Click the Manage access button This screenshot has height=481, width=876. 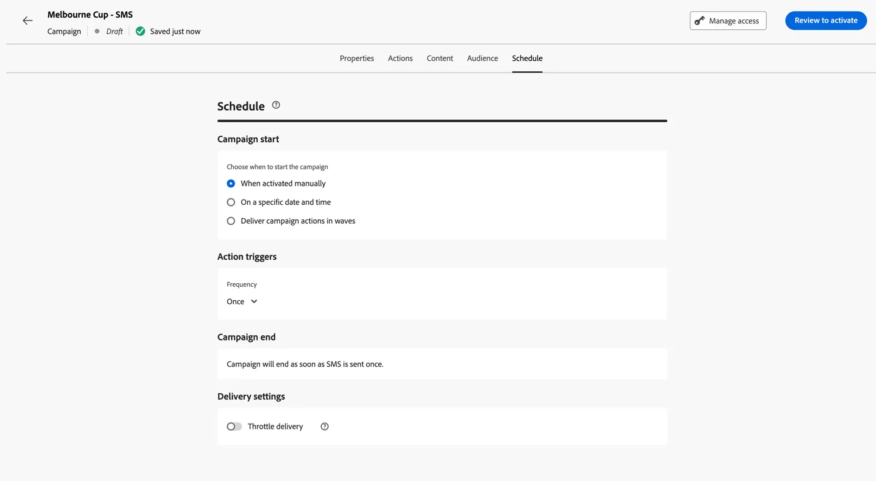728,20
